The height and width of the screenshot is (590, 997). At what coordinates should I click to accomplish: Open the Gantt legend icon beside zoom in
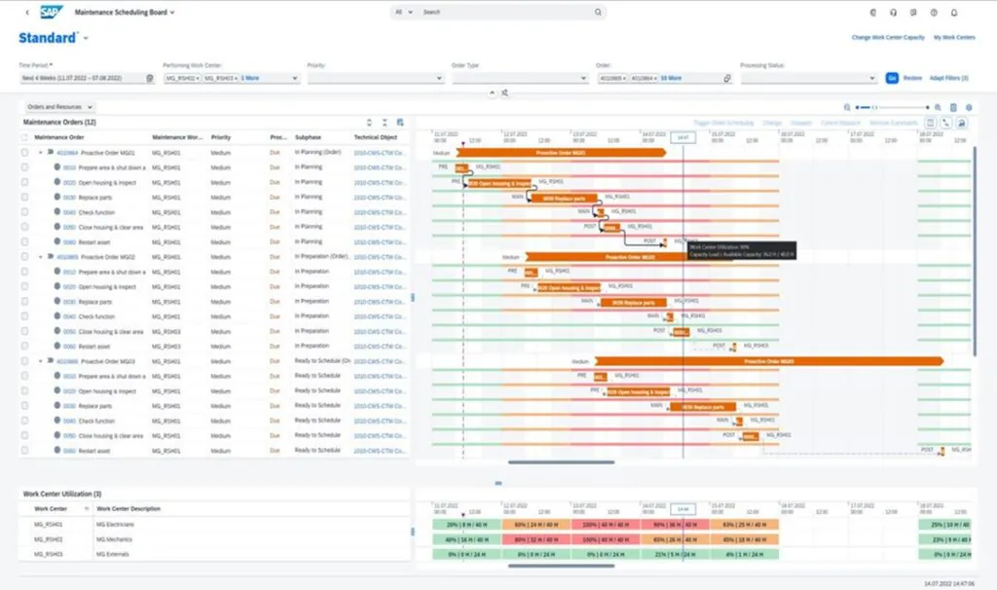(x=953, y=107)
